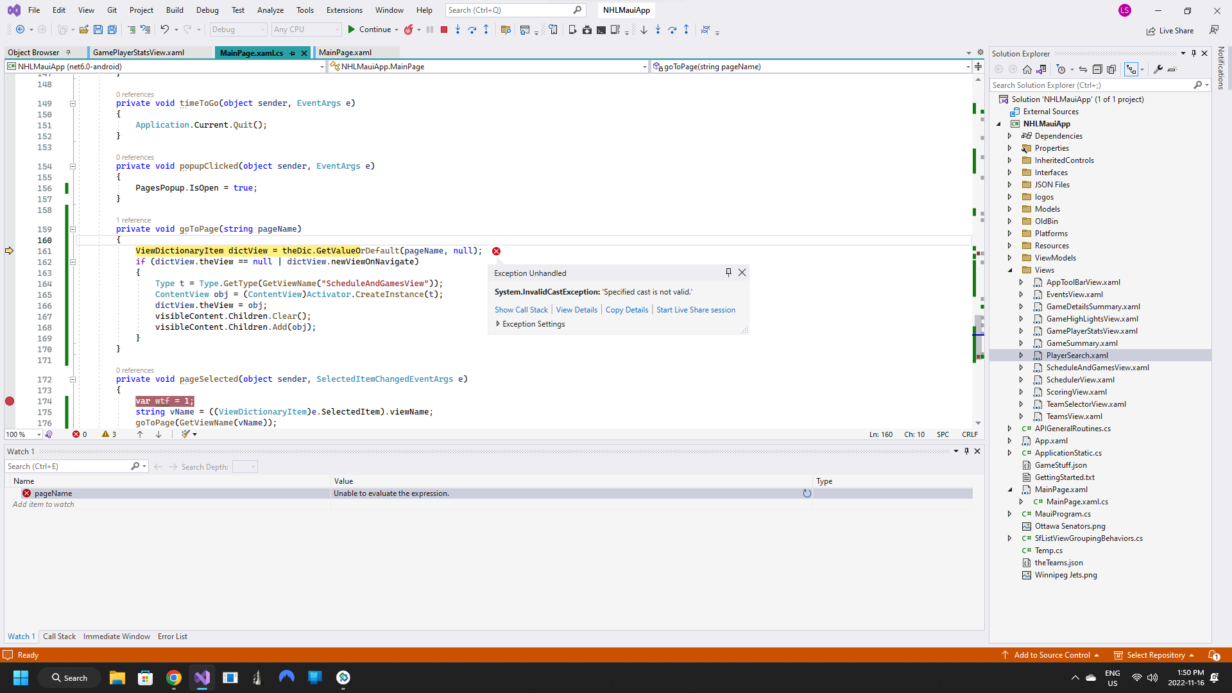This screenshot has width=1232, height=693.
Task: Open the Debug configuration dropdown
Action: pos(238,30)
